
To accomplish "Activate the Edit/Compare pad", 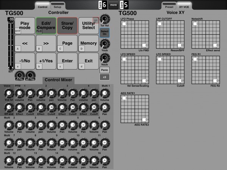I will (x=46, y=26).
